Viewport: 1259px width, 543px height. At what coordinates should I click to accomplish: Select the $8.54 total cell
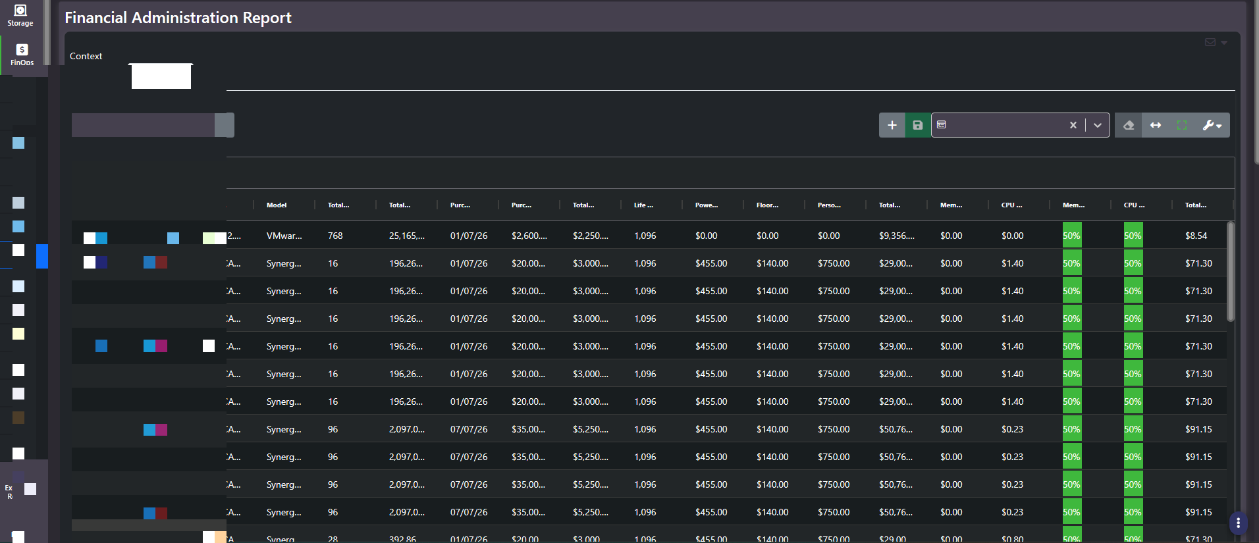[1196, 236]
